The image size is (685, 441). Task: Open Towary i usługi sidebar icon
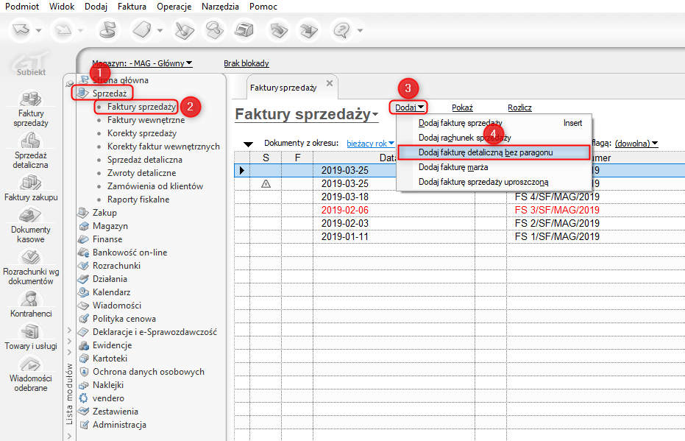(31, 333)
